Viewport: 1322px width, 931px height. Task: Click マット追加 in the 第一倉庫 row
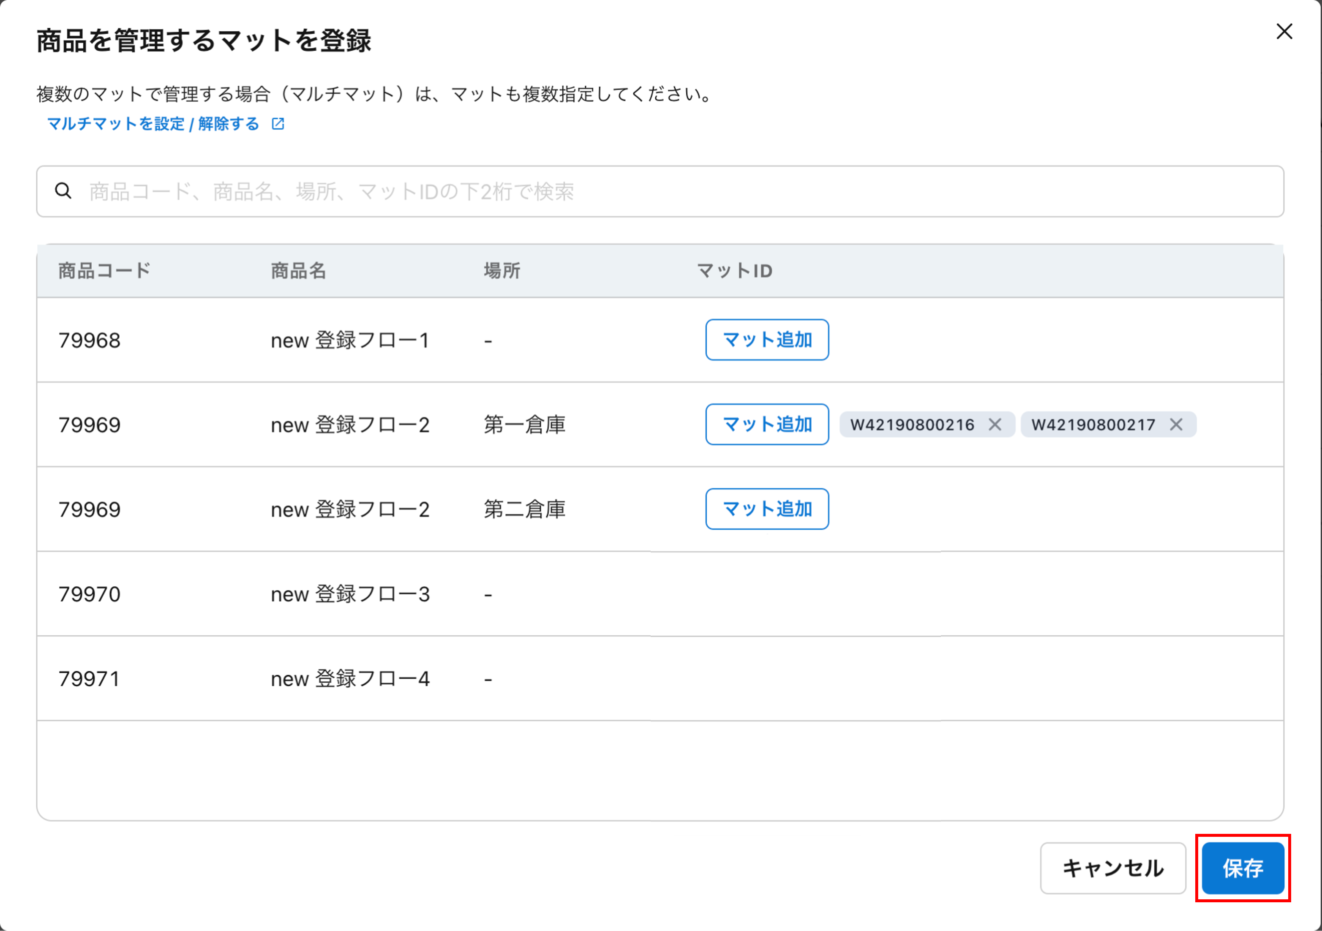(767, 425)
